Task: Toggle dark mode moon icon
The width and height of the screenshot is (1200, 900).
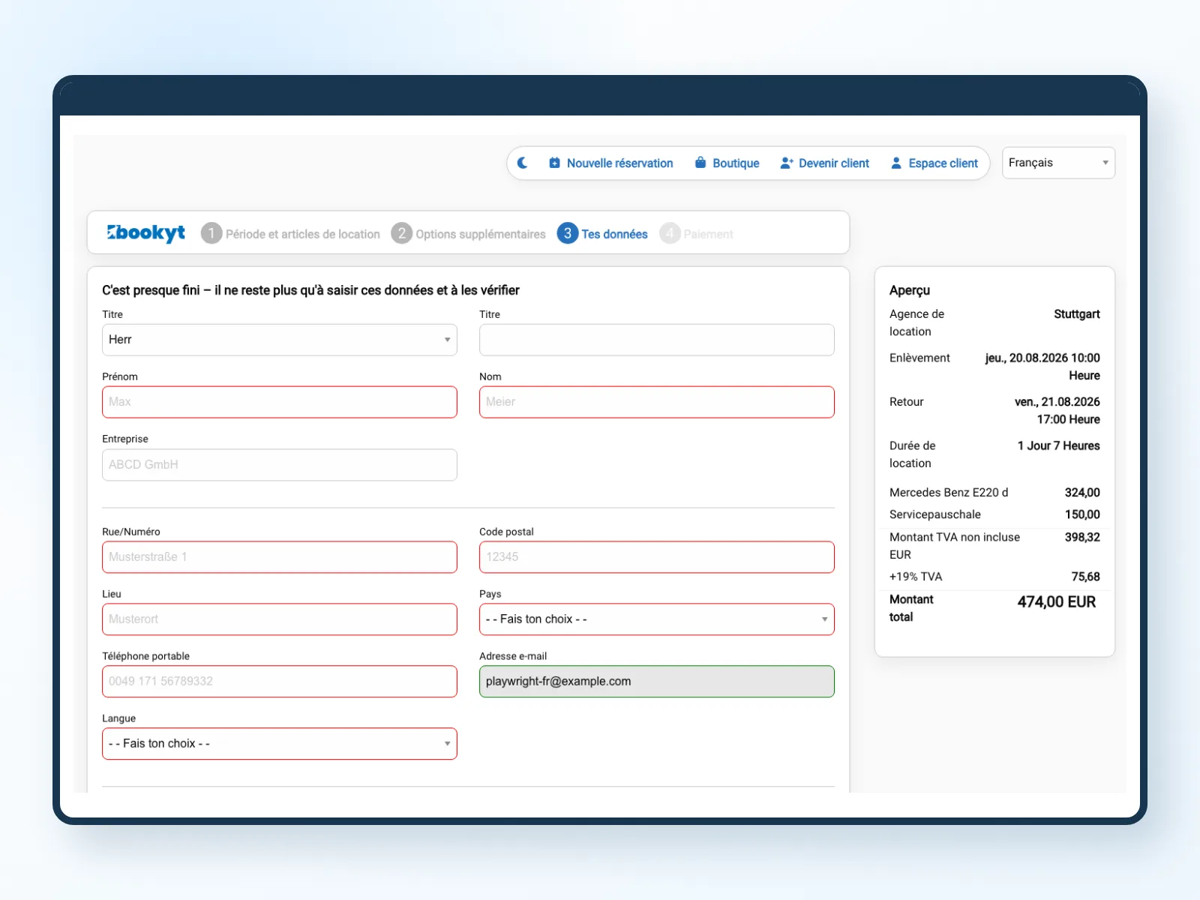Action: click(523, 163)
